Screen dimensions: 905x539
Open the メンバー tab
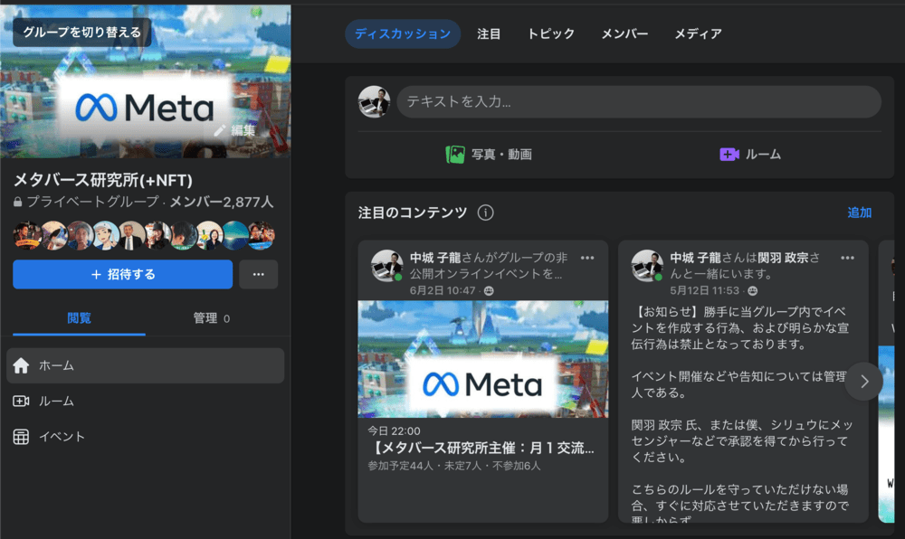tap(625, 34)
